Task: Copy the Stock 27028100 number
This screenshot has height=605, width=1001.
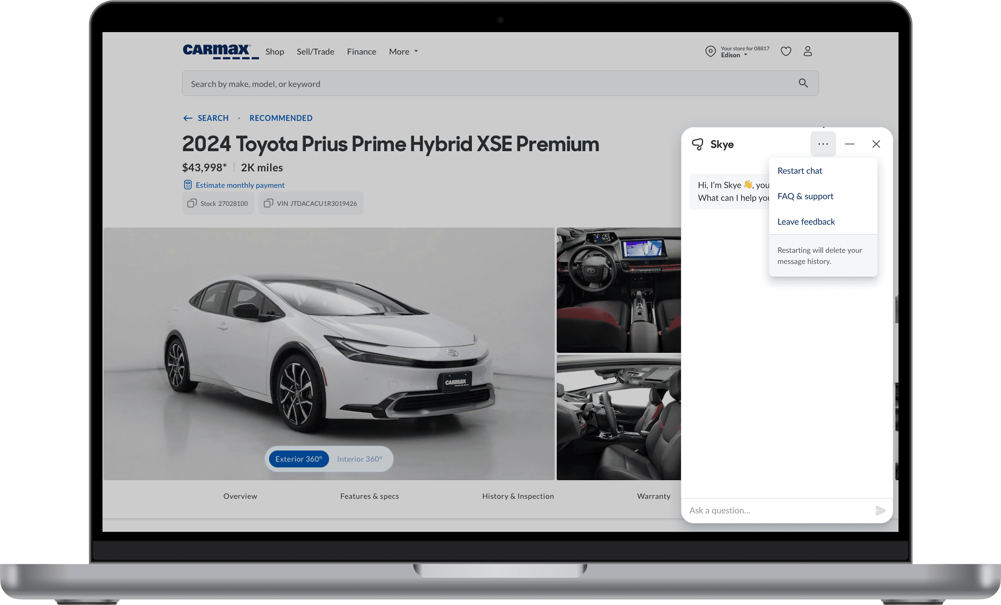Action: pyautogui.click(x=218, y=203)
